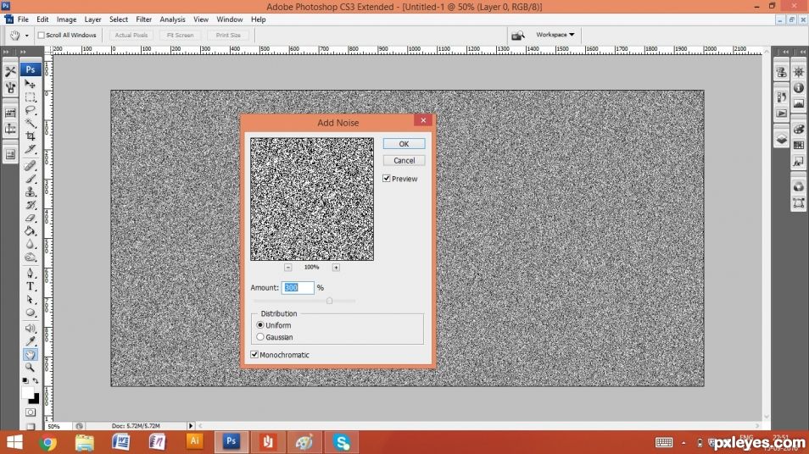
Task: Select the Path Selection tool
Action: click(x=31, y=299)
